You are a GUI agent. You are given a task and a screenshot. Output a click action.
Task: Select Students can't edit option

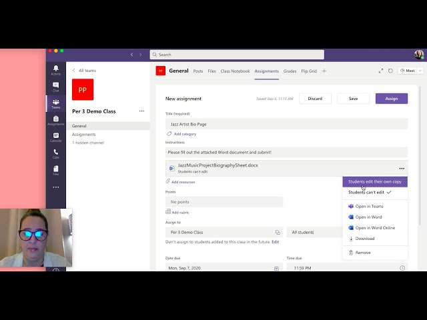(x=375, y=193)
